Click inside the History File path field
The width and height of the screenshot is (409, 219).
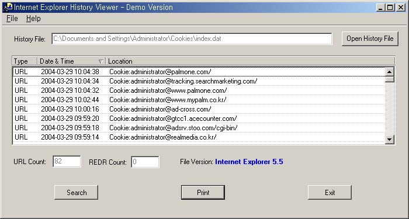pos(192,39)
